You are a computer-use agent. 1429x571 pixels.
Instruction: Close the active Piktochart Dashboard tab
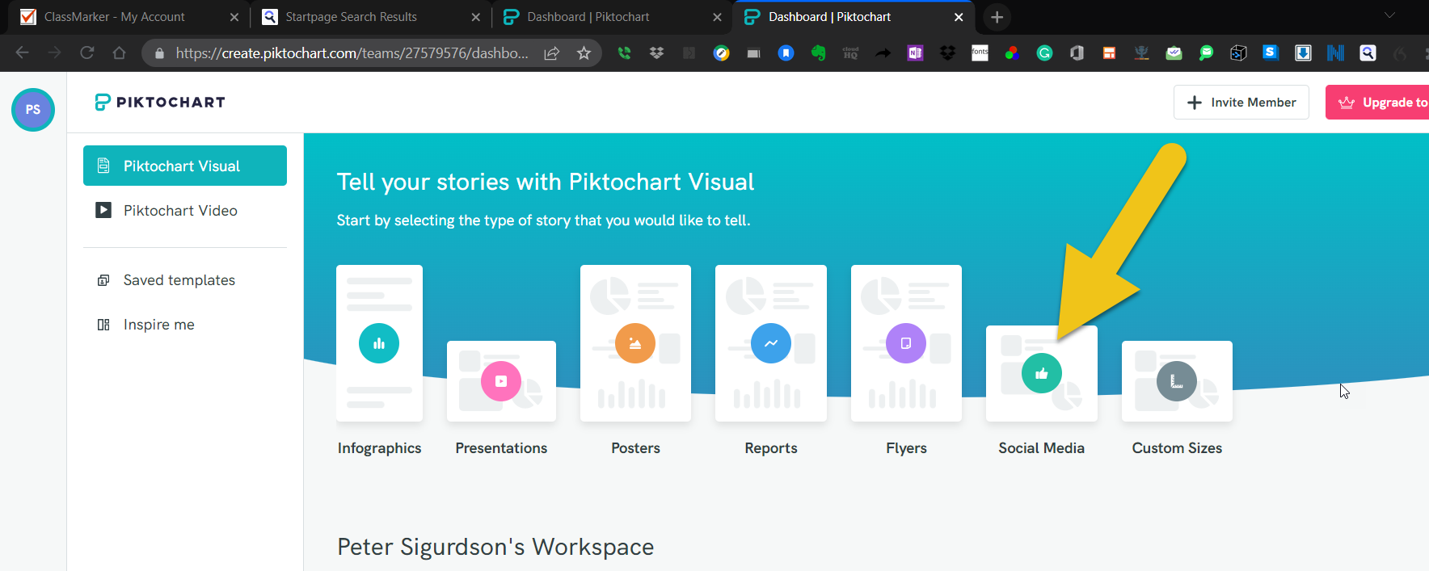959,17
